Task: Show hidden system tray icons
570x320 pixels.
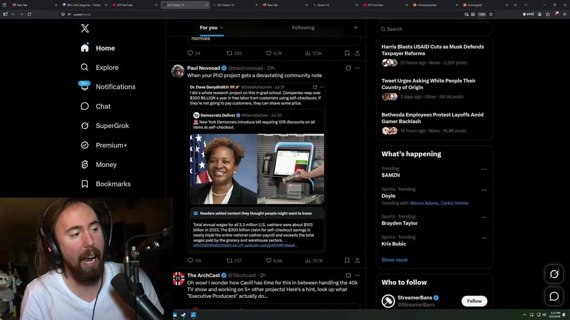Action: pos(525,315)
